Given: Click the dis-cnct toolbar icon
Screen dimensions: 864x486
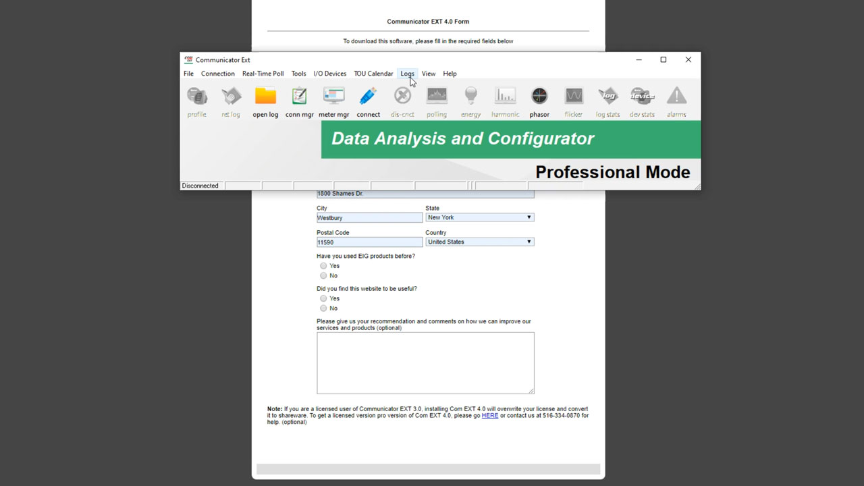Looking at the screenshot, I should point(402,101).
